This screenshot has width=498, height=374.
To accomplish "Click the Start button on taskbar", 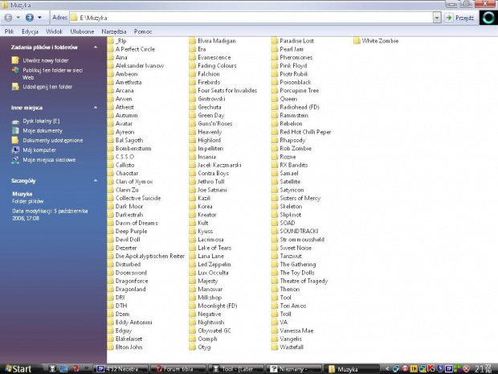I will coord(18,368).
